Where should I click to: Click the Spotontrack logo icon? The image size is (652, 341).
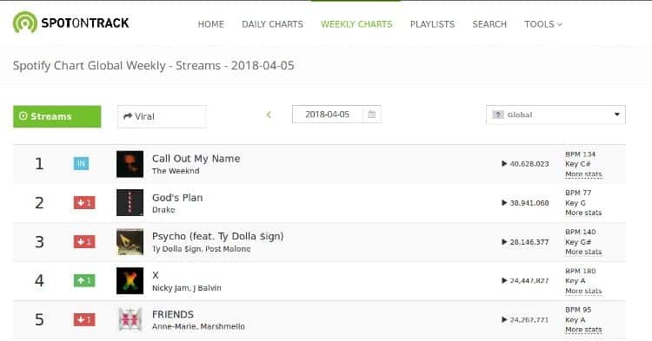point(25,23)
